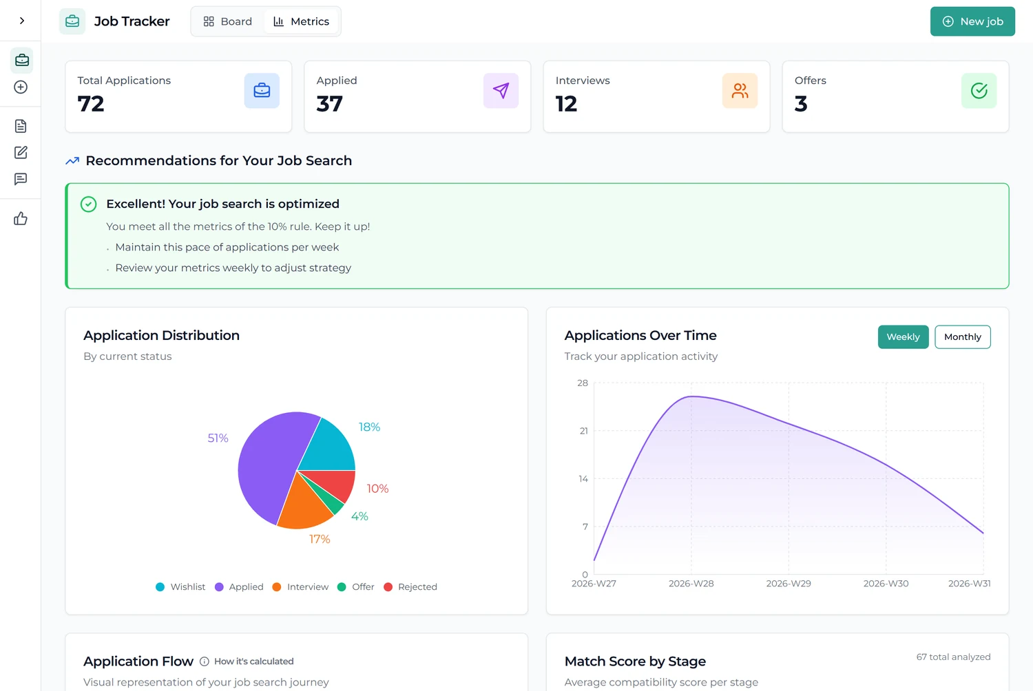Viewport: 1033px width, 691px height.
Task: Select the Weekly chart view
Action: pos(903,337)
